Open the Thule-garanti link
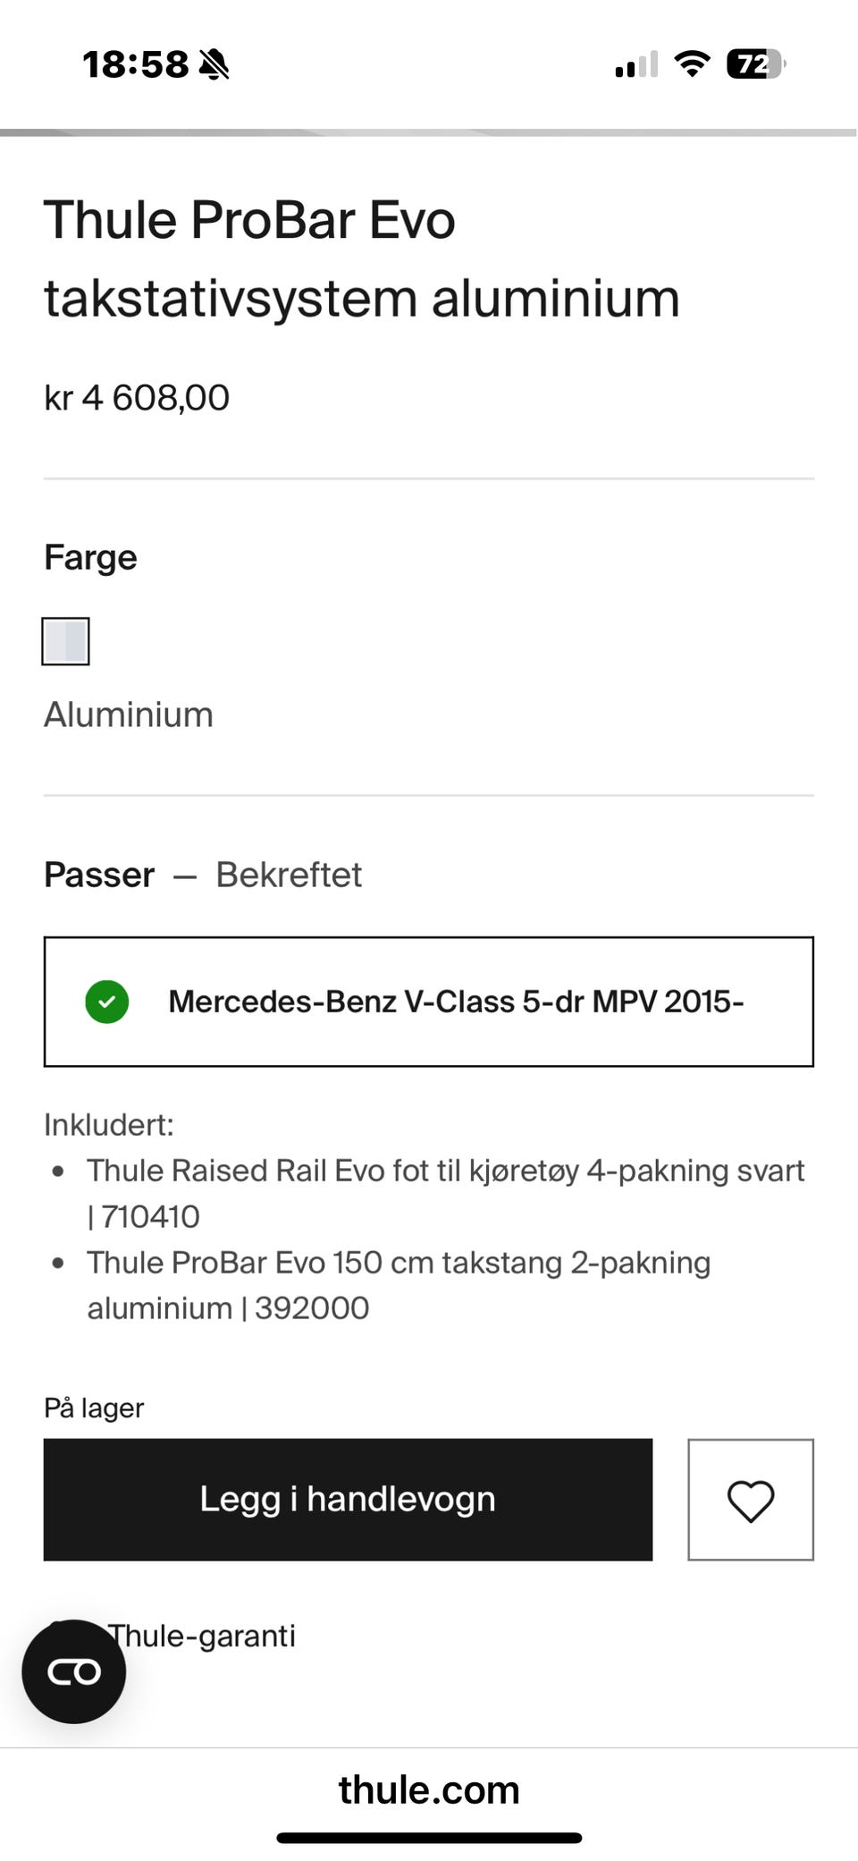Image resolution: width=858 pixels, height=1861 pixels. tap(202, 1636)
